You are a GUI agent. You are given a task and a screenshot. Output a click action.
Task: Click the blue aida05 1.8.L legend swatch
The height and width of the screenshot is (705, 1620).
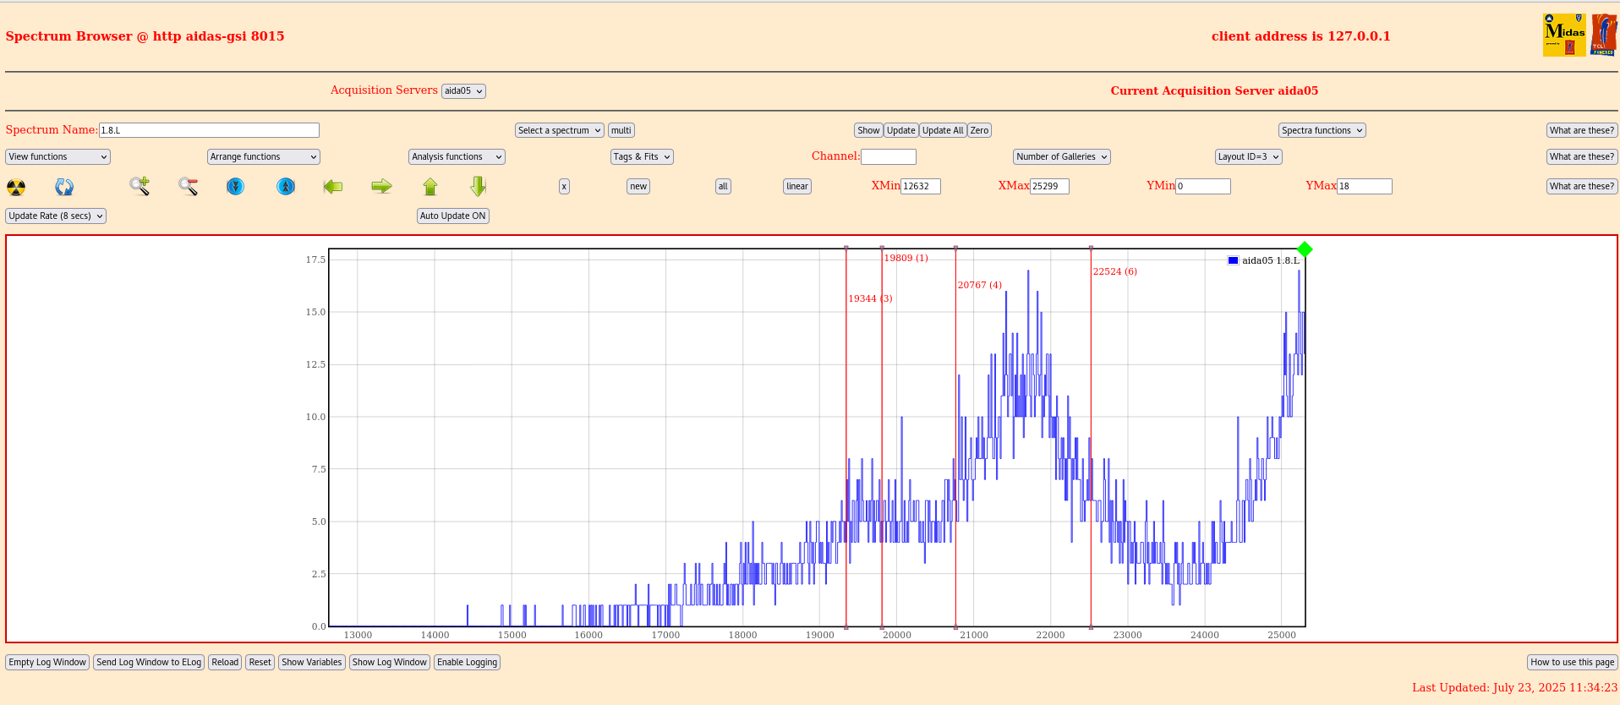(1233, 260)
